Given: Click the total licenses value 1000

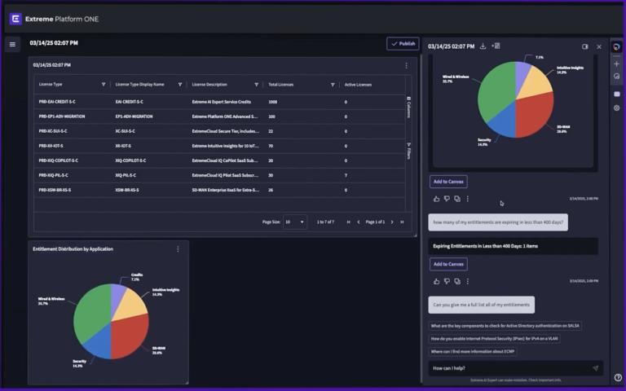Looking at the screenshot, I should [x=273, y=102].
